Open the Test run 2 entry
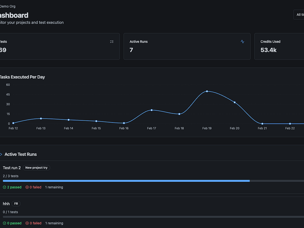This screenshot has width=304, height=228. 12,168
